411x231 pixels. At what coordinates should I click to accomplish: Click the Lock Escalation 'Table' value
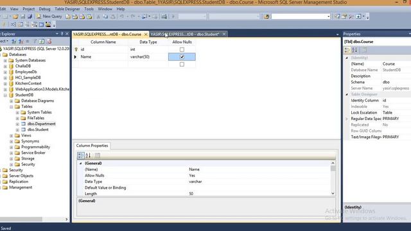pos(387,113)
